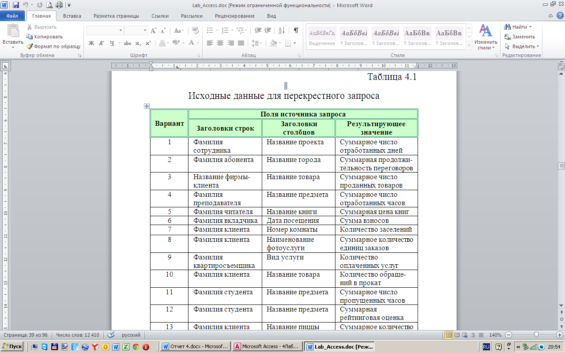Image resolution: width=565 pixels, height=353 pixels.
Task: Switch to the References (Ссылки) tab
Action: [x=160, y=16]
